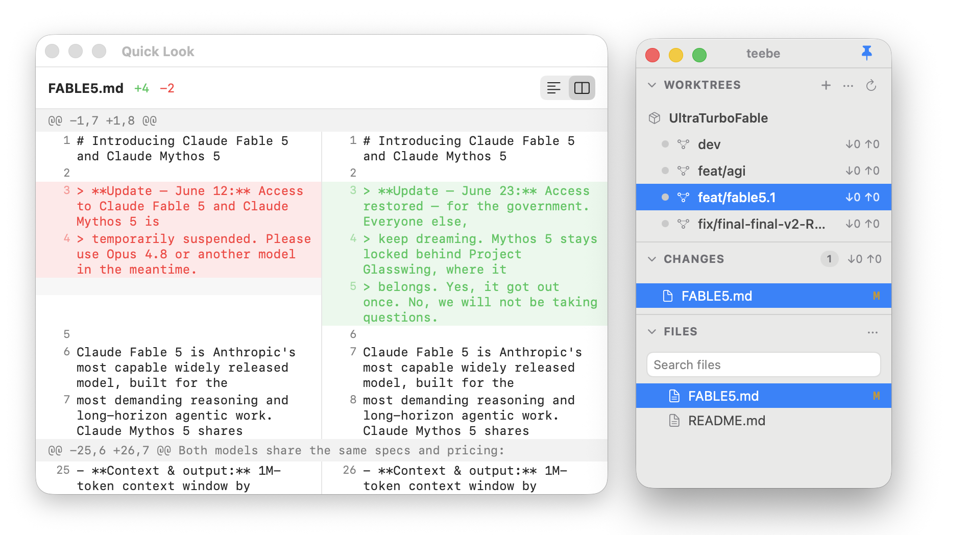
Task: Focus the Search files field
Action: 764,364
